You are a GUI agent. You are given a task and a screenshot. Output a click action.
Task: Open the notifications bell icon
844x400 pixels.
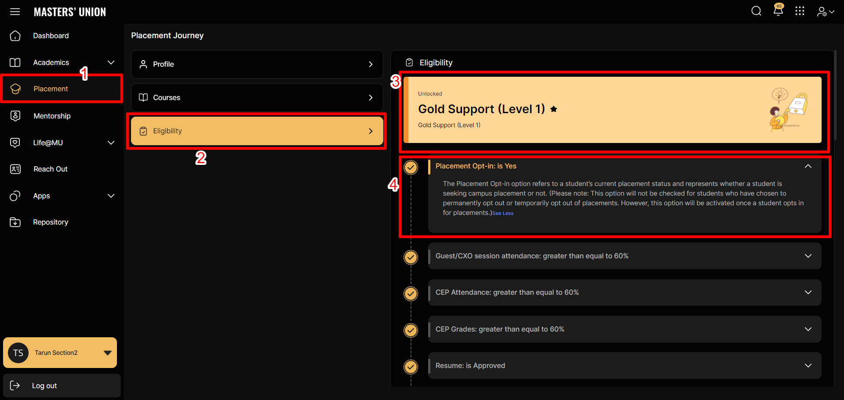point(778,11)
